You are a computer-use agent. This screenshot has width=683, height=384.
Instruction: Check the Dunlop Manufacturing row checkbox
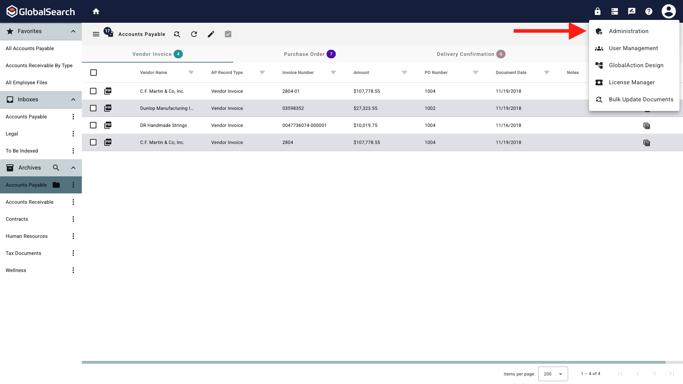(x=93, y=108)
